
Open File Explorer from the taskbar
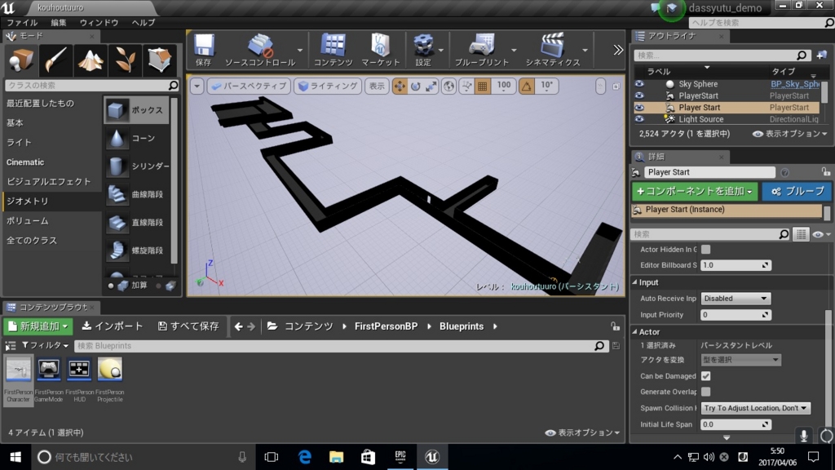tap(336, 457)
